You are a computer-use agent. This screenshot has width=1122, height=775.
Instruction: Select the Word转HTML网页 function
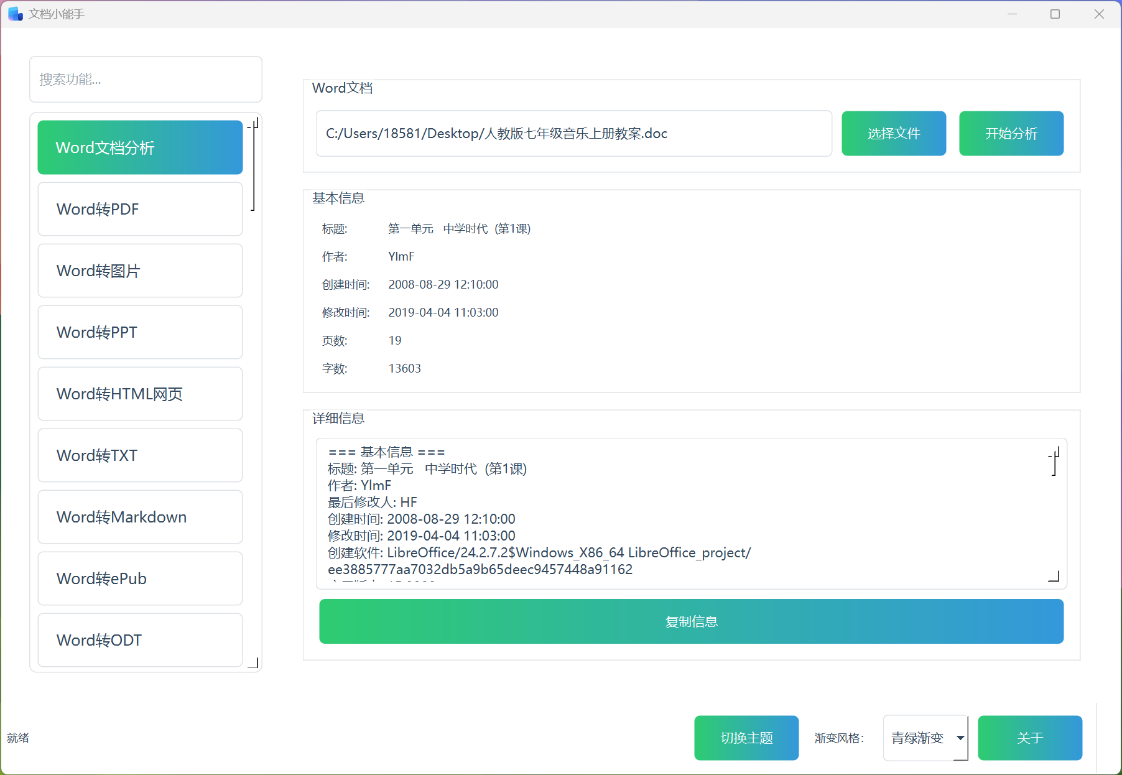[x=139, y=394]
